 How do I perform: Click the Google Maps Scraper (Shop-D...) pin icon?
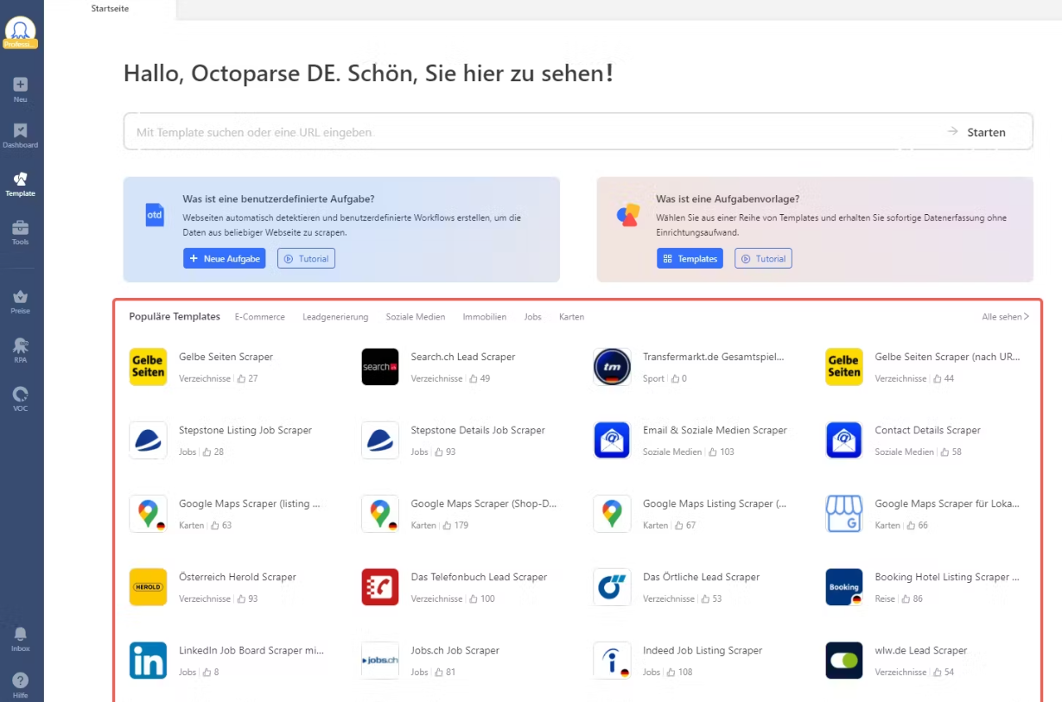point(380,514)
